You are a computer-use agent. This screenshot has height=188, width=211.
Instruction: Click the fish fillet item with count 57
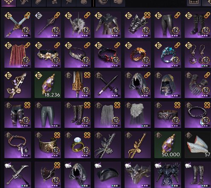pyautogui.click(x=198, y=145)
